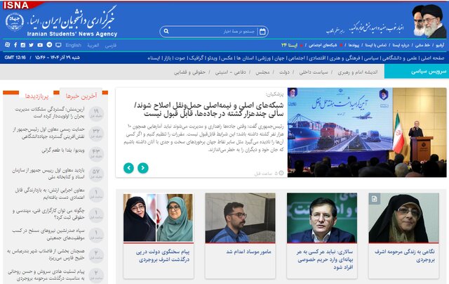Select العربية language link

coord(94,45)
